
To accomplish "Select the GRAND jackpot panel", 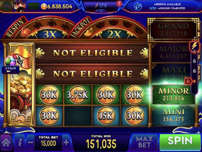I will (173, 30).
